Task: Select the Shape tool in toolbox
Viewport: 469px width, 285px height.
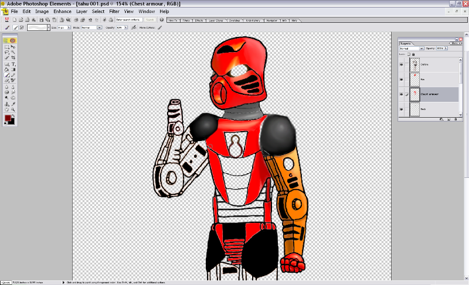Action: pyautogui.click(x=6, y=64)
